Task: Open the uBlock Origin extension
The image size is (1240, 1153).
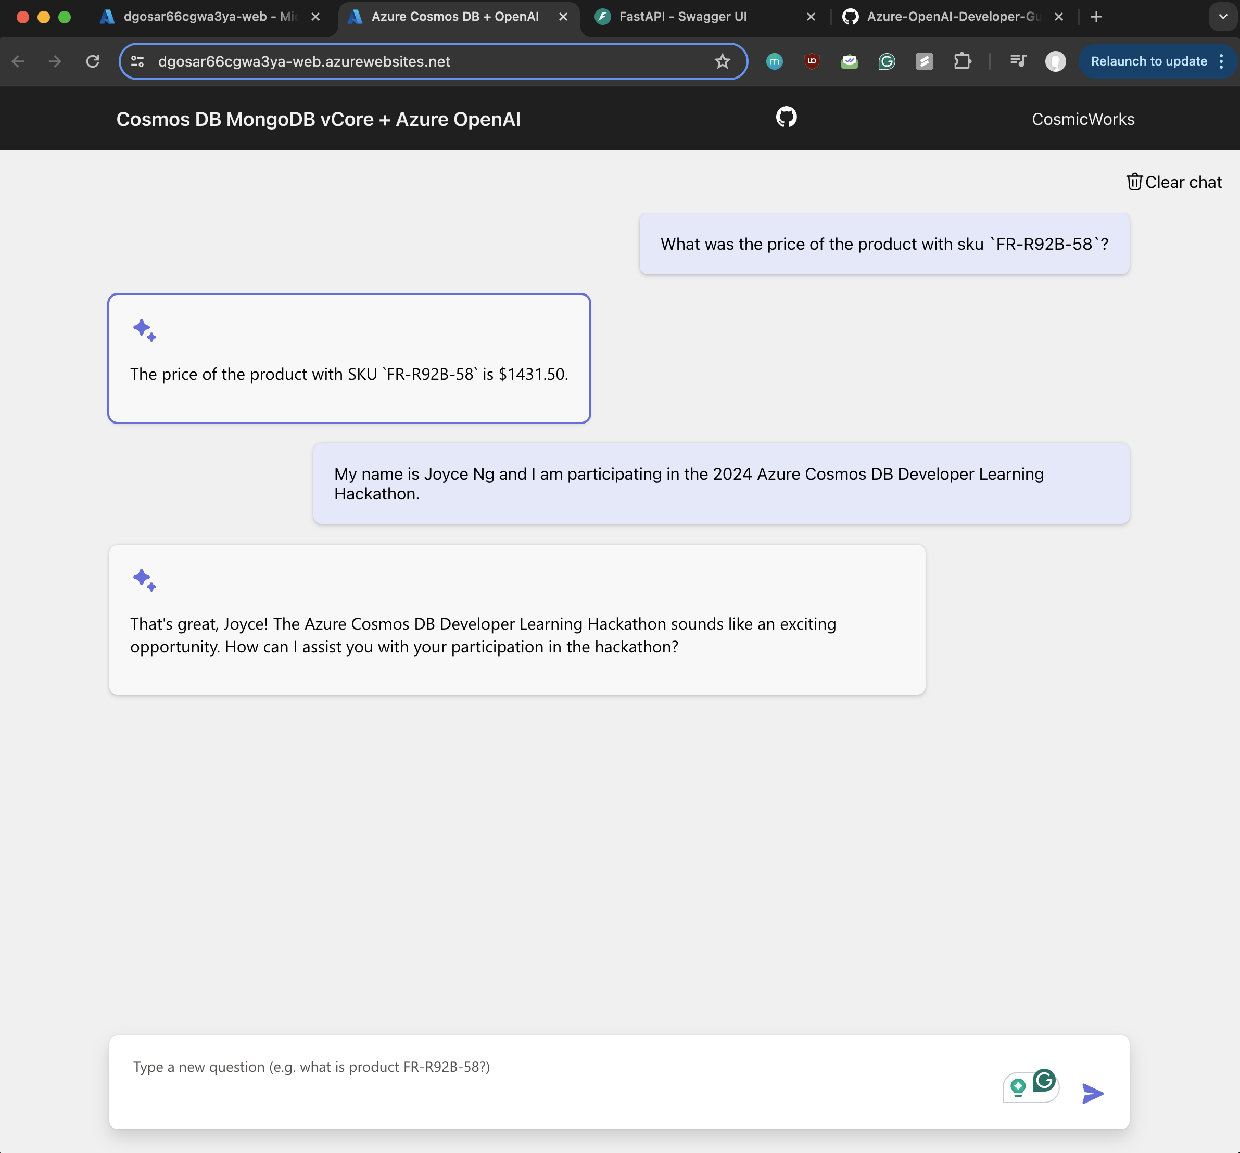Action: 812,61
